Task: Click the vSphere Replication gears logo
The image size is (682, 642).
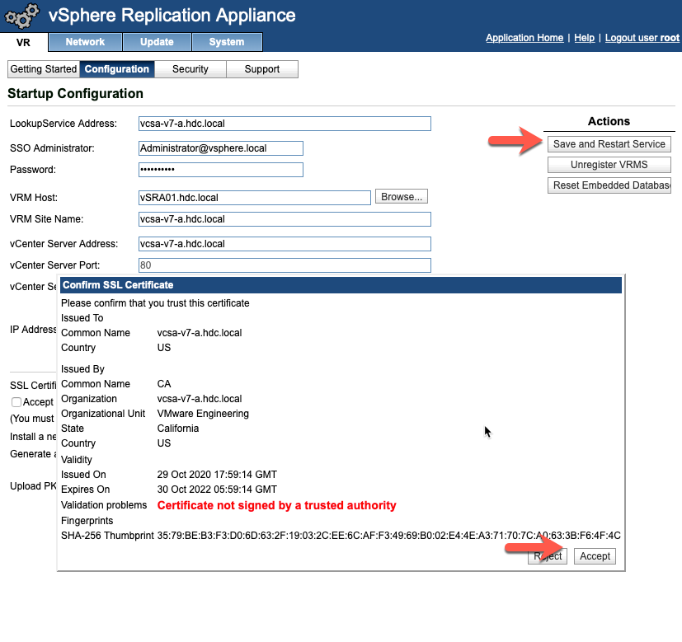Action: coord(21,16)
